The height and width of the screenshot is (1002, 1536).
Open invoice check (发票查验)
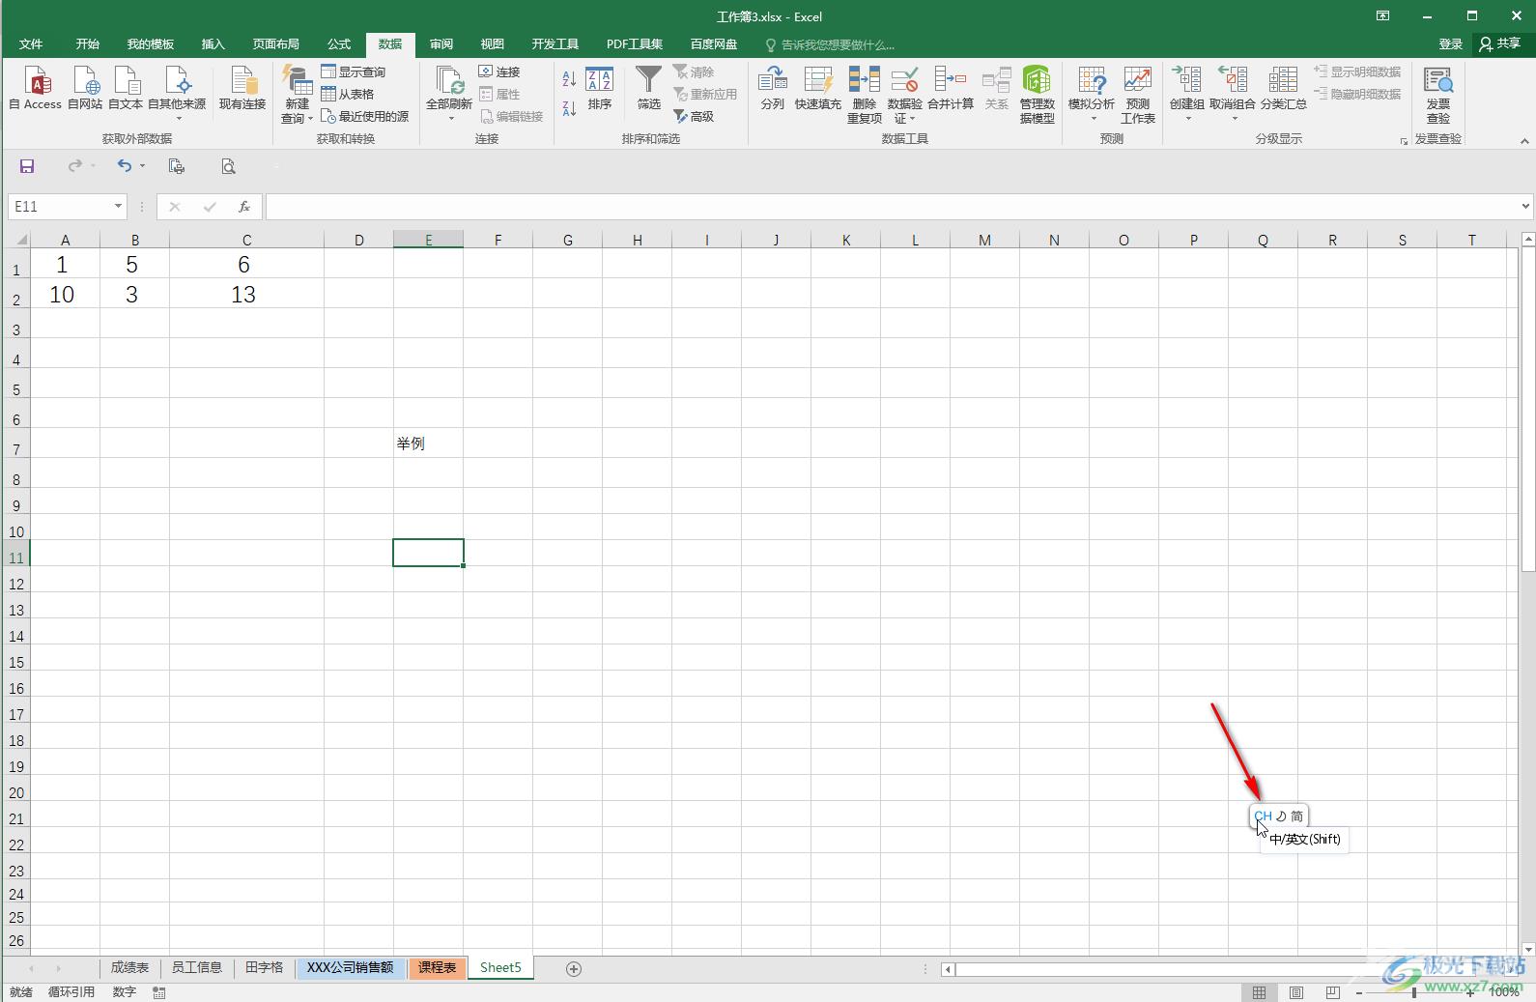coord(1438,94)
